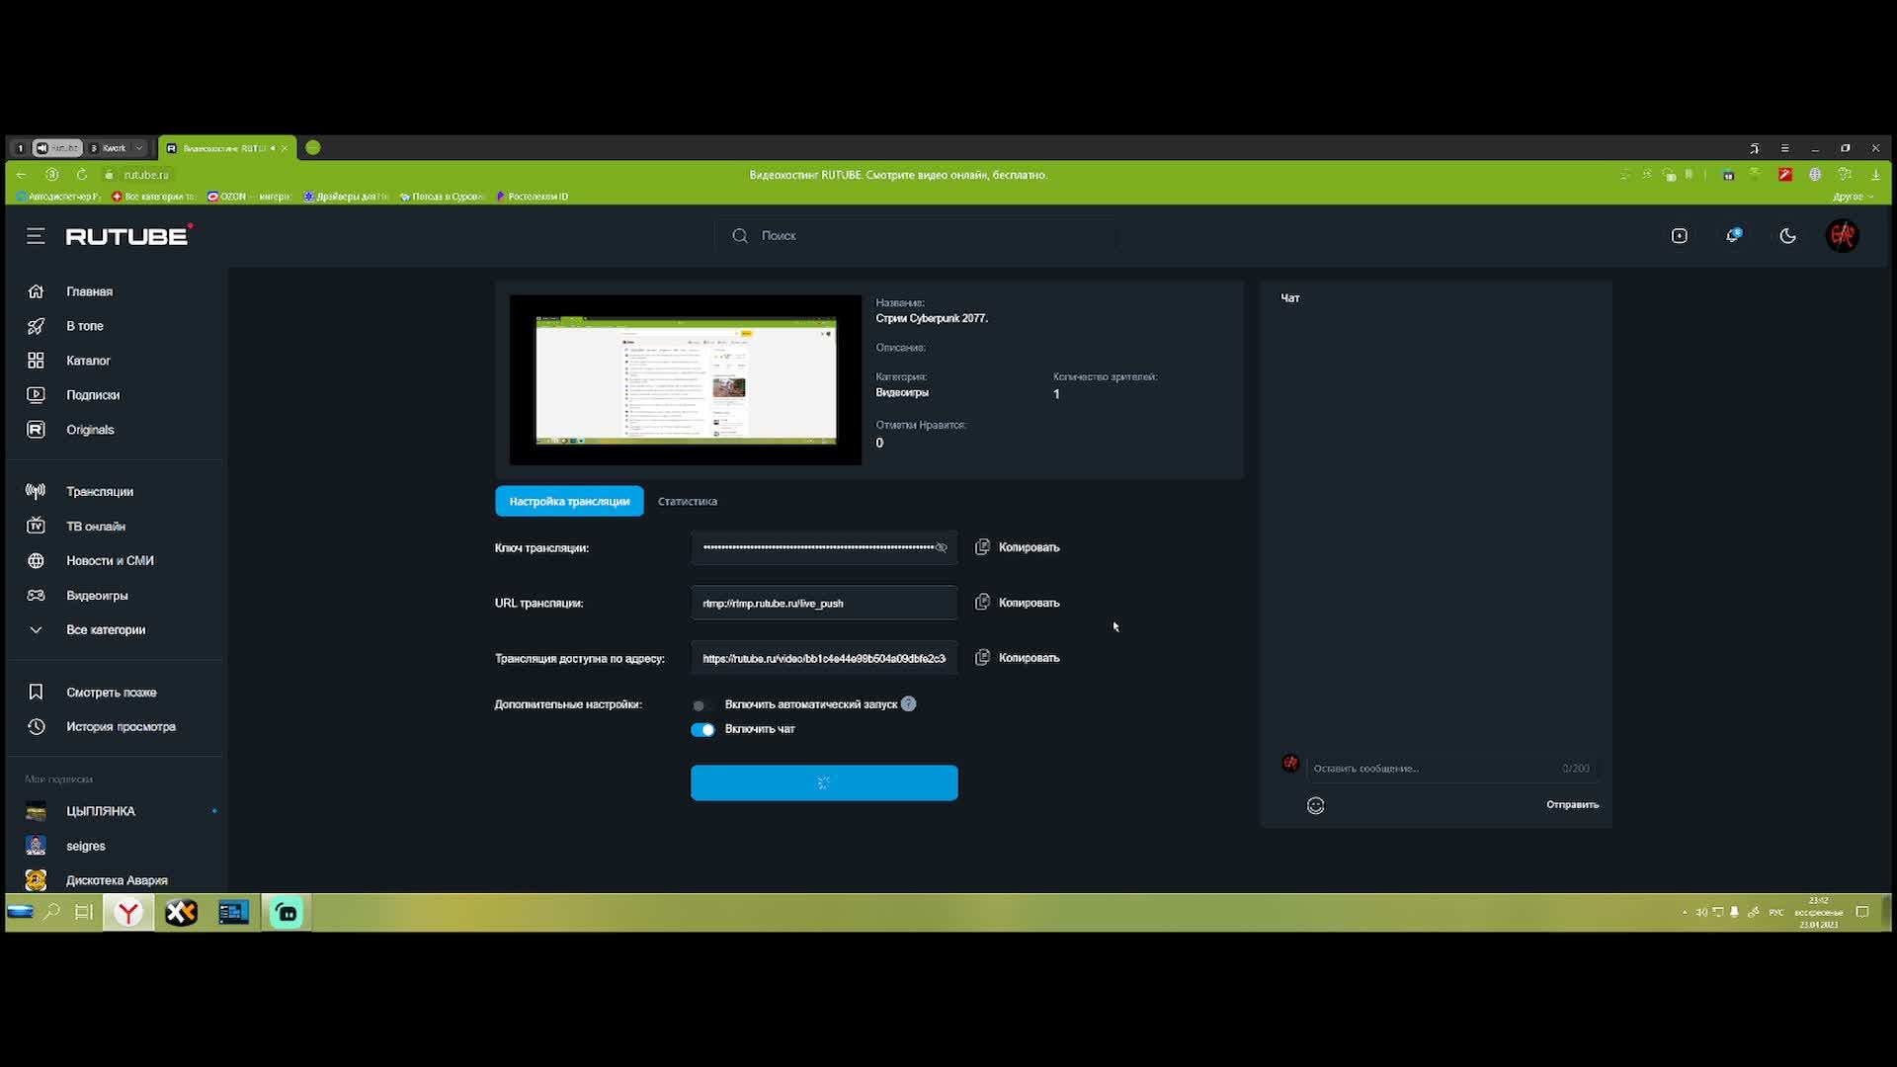1897x1067 pixels.
Task: Click the https broadcast address field
Action: click(x=823, y=658)
